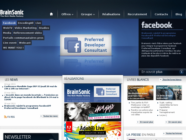The height and width of the screenshot is (140, 186).
Task: Click the RÉALISATIONS section heading
Action: (x=74, y=79)
